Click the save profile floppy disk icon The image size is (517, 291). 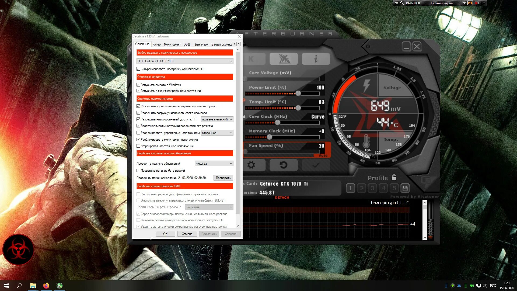click(x=405, y=188)
